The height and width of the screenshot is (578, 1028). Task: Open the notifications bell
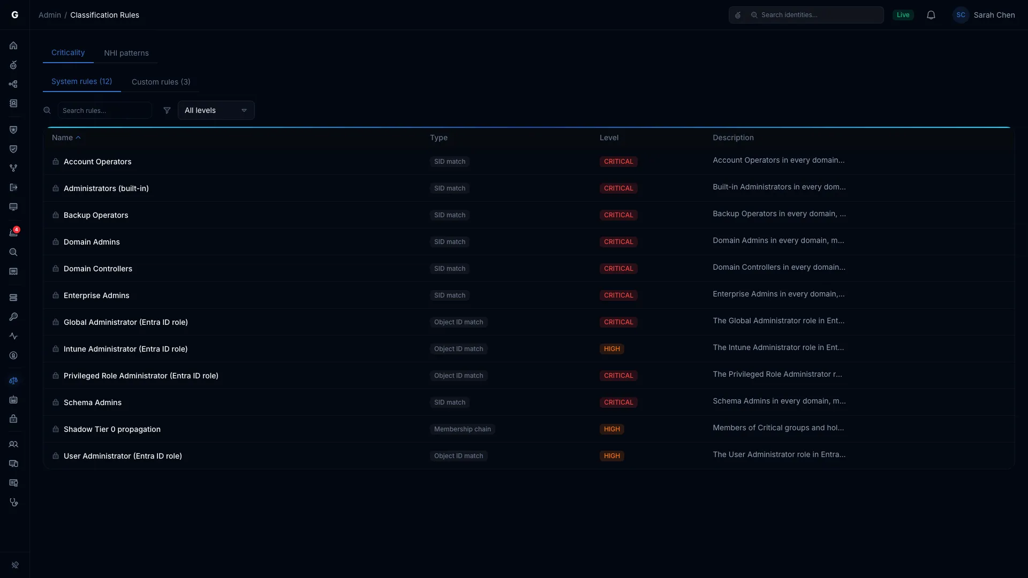click(x=931, y=15)
